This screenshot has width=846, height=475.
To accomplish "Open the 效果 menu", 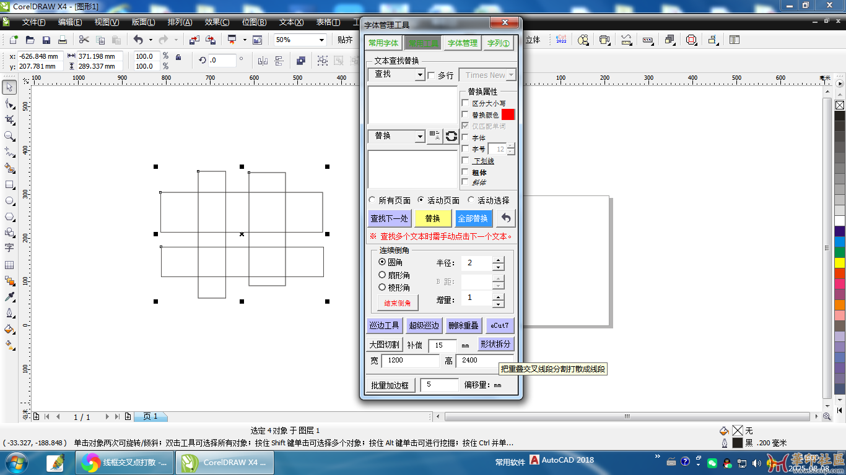I will point(217,22).
